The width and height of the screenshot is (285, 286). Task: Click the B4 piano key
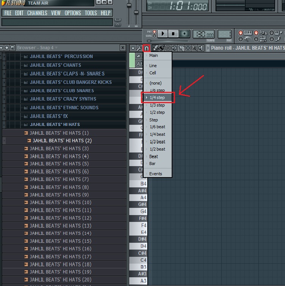[x=138, y=184]
